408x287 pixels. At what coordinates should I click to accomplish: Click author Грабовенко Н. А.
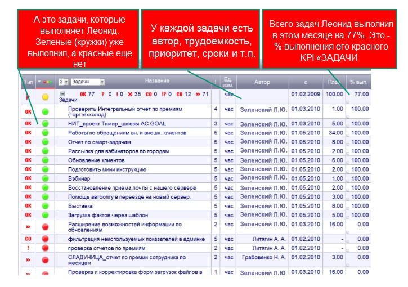coord(264,257)
